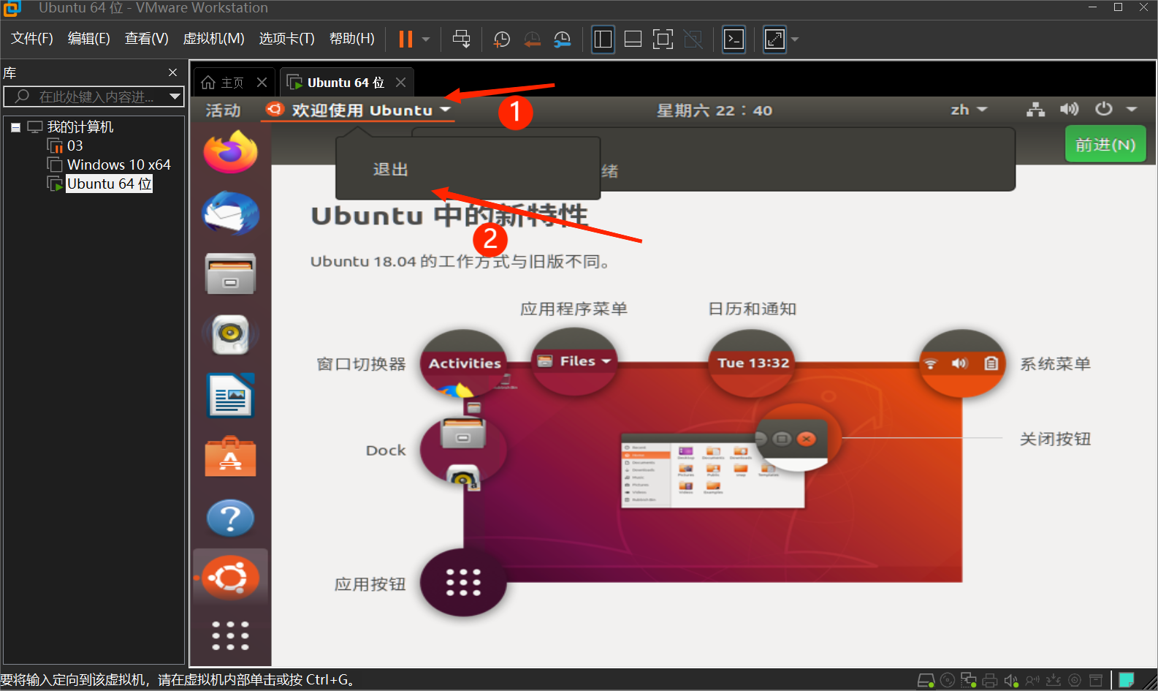Click the heading Ubuntu 中的新特性
Viewport: 1158px width, 691px height.
449,216
